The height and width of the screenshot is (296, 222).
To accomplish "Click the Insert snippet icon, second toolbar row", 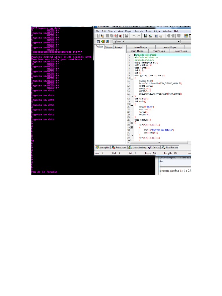I will [98, 41].
